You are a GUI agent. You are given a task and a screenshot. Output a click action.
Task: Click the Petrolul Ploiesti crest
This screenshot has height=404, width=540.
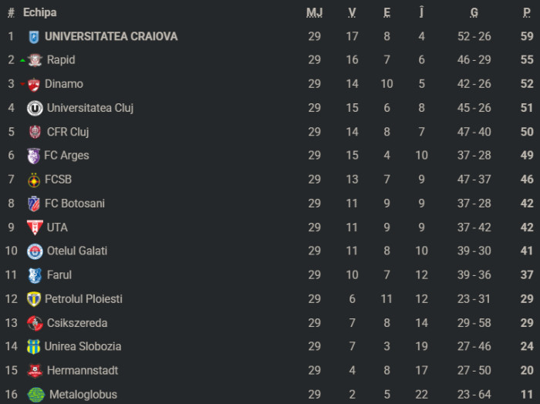point(34,298)
